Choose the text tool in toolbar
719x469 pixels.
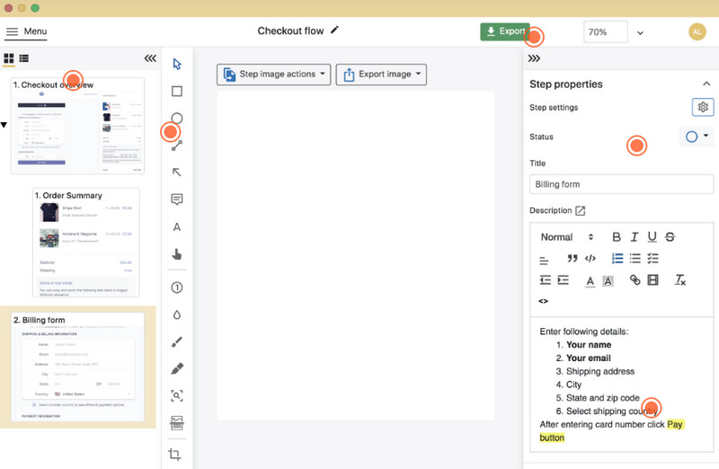177,227
